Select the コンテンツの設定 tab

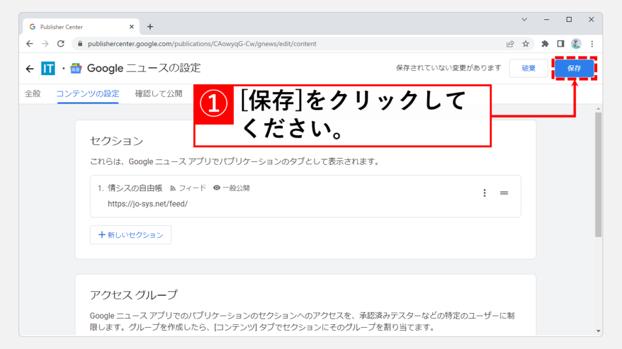pyautogui.click(x=87, y=94)
